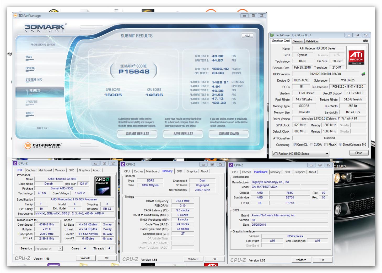Click OK in the CPU-Z Mainboard window
Viewport: 382px width, 273px height.
322,260
